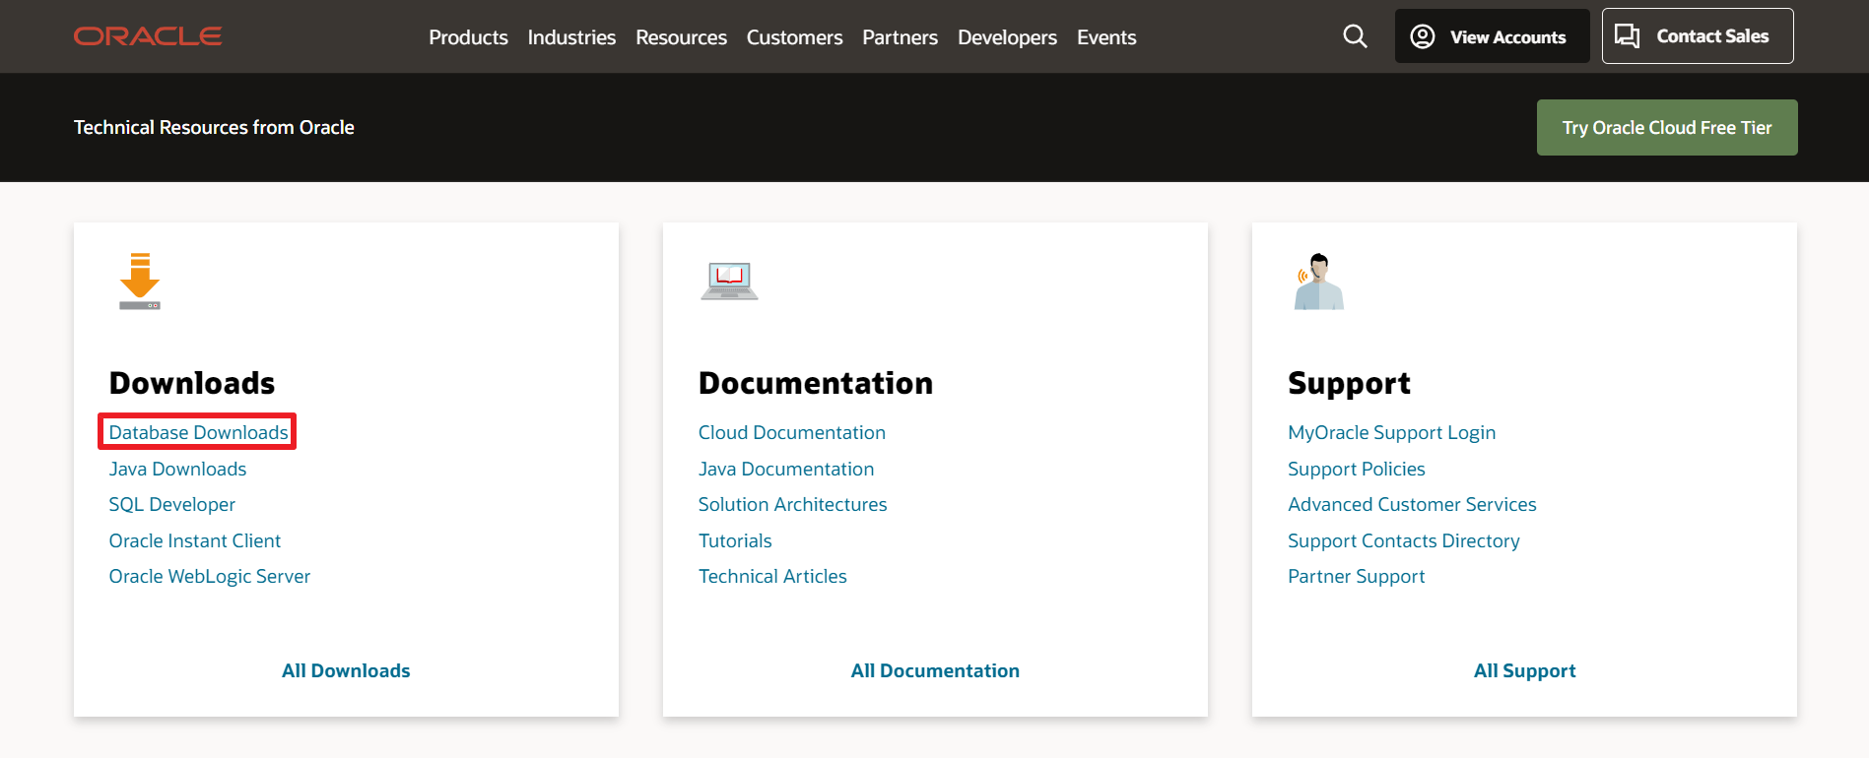Open Java Downloads link
The image size is (1869, 758).
click(177, 469)
